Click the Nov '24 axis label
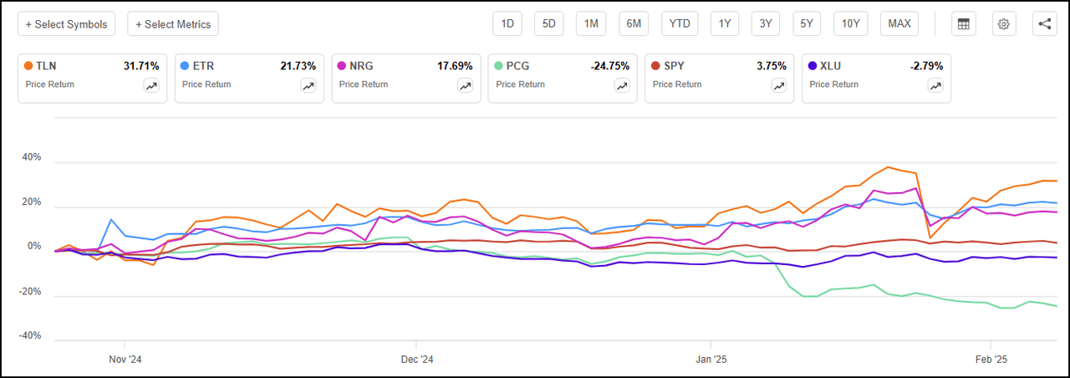The height and width of the screenshot is (378, 1070). tap(124, 359)
